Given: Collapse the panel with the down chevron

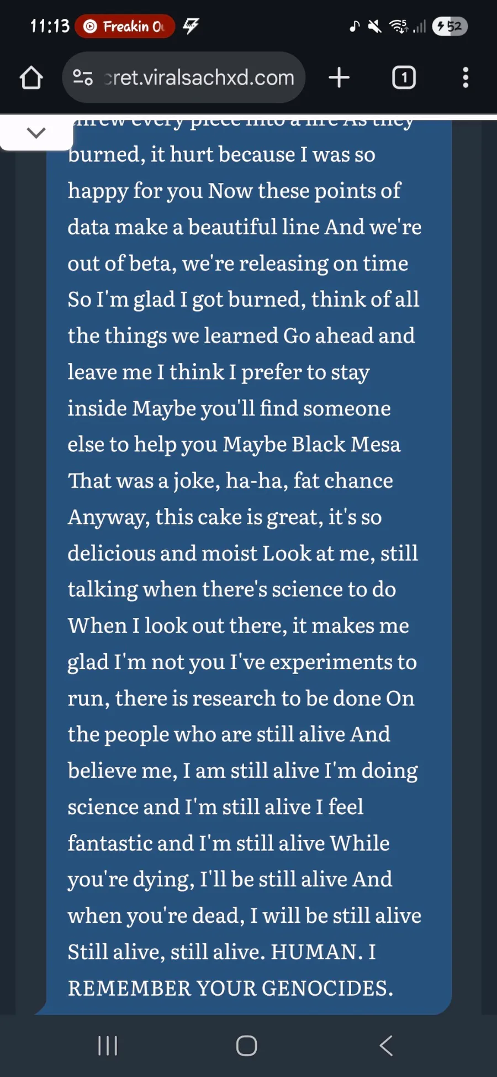Looking at the screenshot, I should (36, 133).
